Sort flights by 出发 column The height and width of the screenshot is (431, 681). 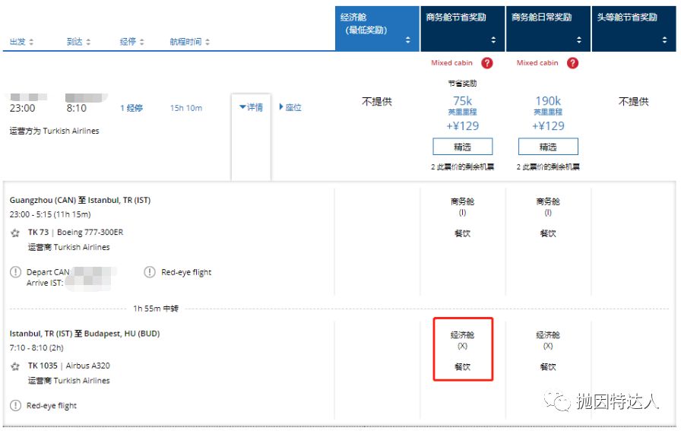click(21, 42)
